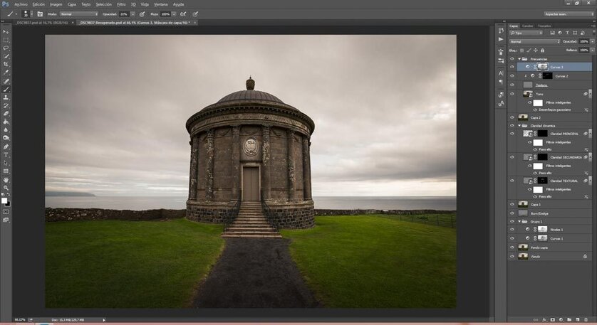597x325 pixels.
Task: Click the foreground color swatch
Action: (5, 200)
